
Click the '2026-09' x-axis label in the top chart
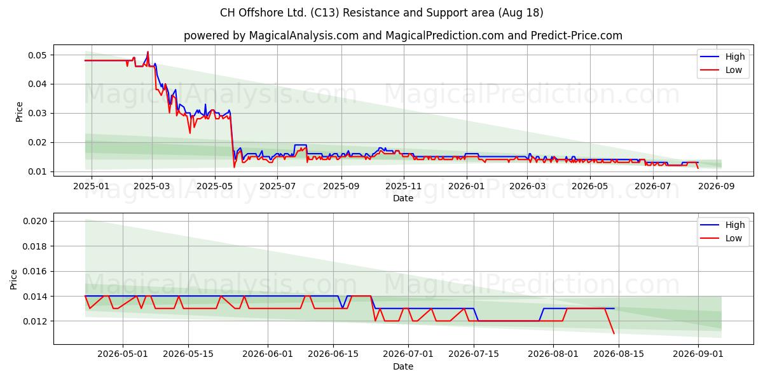coord(715,186)
